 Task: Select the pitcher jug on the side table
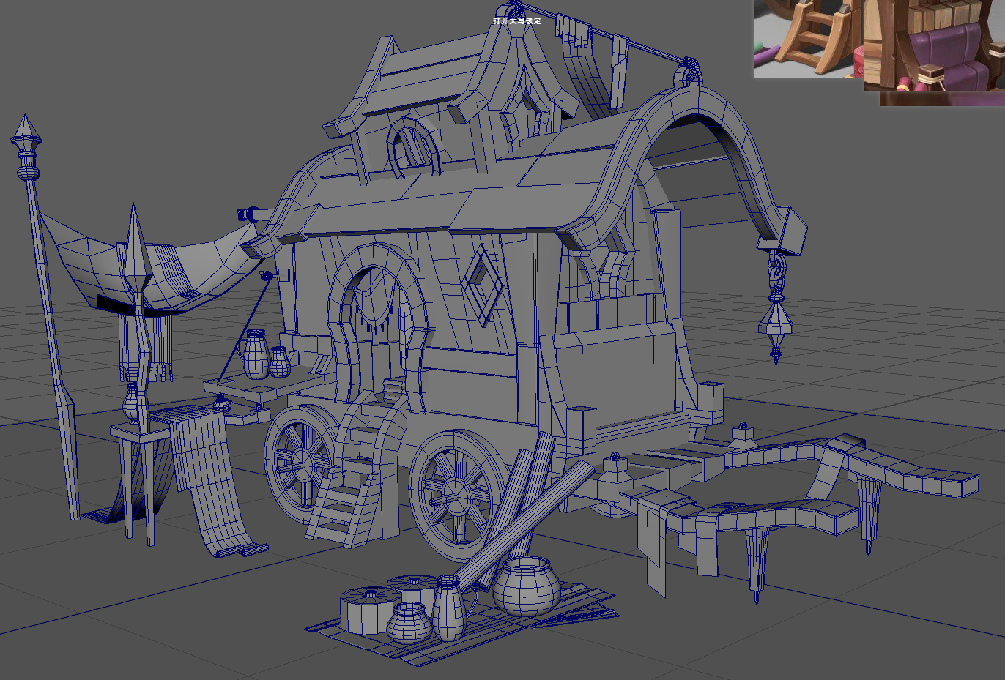point(254,354)
